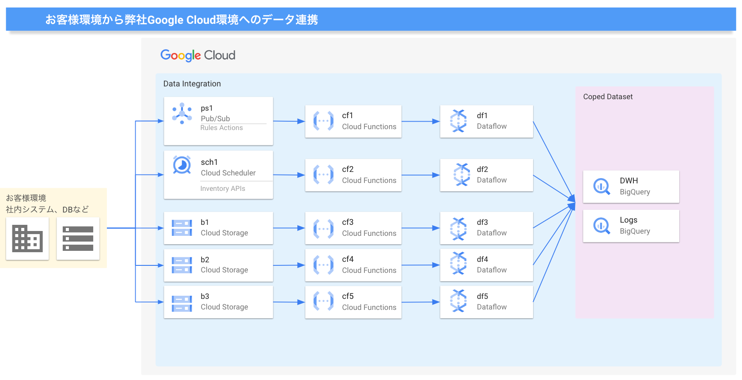Select the b2 Cloud Storage icon

(182, 265)
